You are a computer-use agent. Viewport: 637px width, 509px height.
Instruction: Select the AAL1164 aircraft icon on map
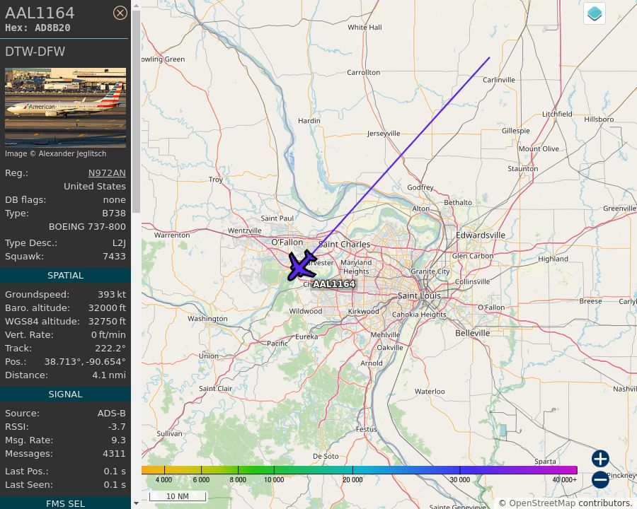point(302,266)
